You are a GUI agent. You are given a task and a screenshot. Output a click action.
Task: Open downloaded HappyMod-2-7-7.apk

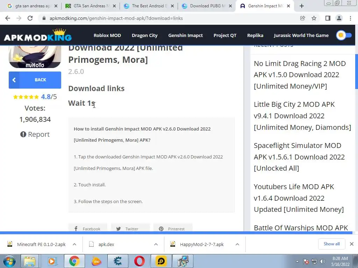(x=197, y=244)
